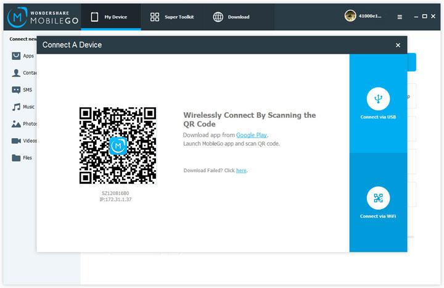Click the Apps shopping bag icon
444x288 pixels.
[16, 56]
